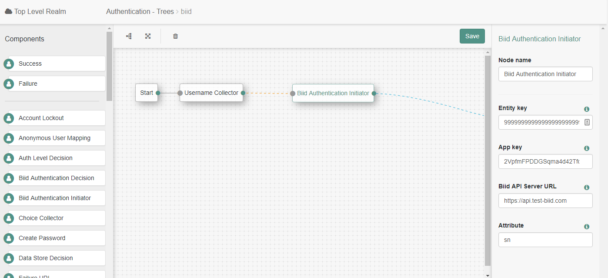Select the Biid Authentication Initiator canvas node
The width and height of the screenshot is (608, 278).
pos(333,93)
